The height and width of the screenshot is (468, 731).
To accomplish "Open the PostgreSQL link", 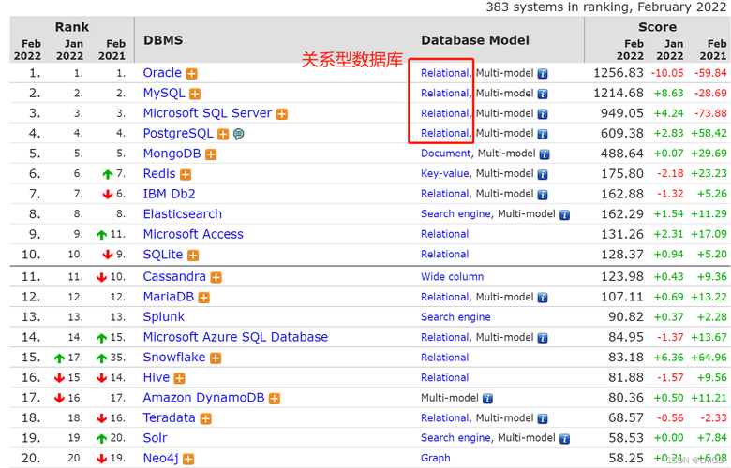I will 178,133.
